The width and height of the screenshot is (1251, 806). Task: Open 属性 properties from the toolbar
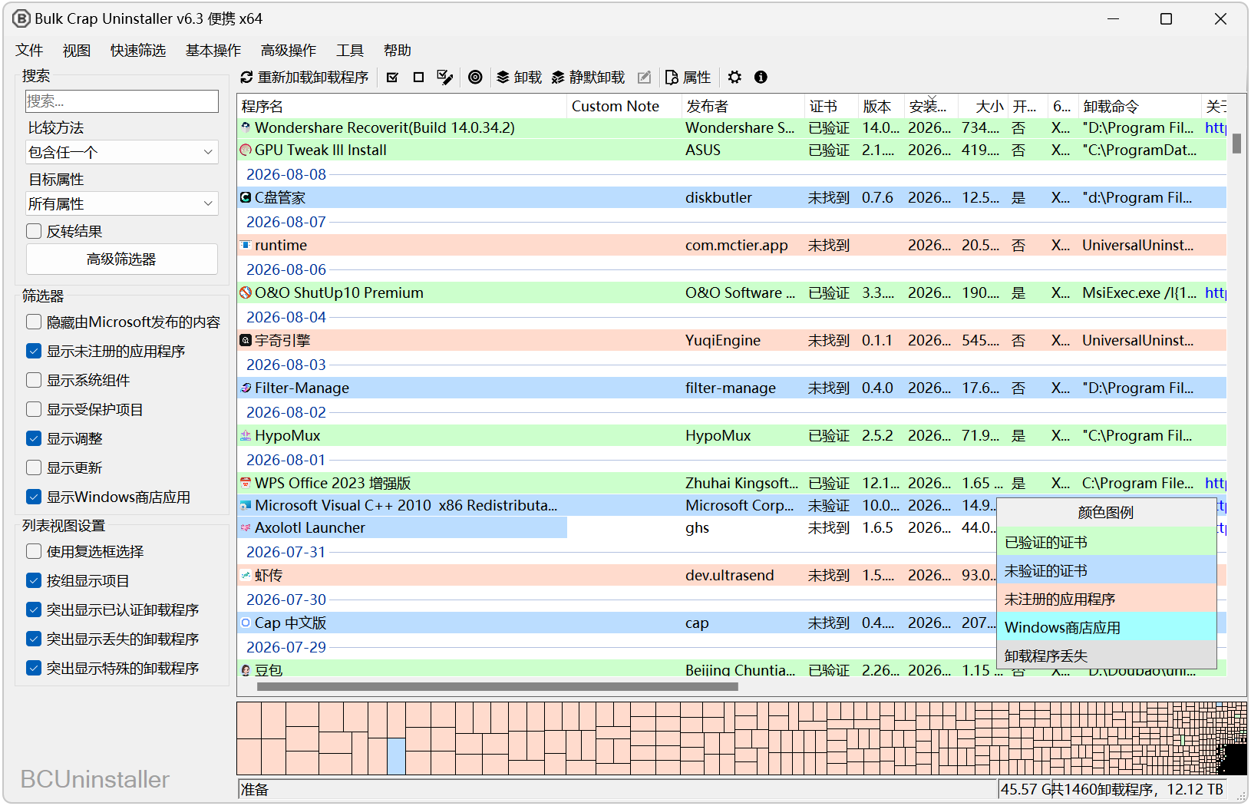coord(688,78)
